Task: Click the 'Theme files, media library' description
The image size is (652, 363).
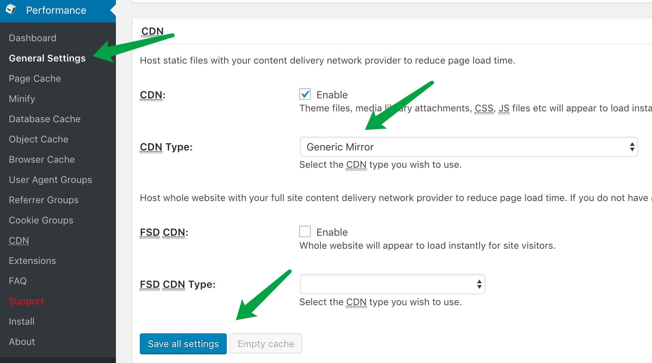Action: pyautogui.click(x=476, y=108)
